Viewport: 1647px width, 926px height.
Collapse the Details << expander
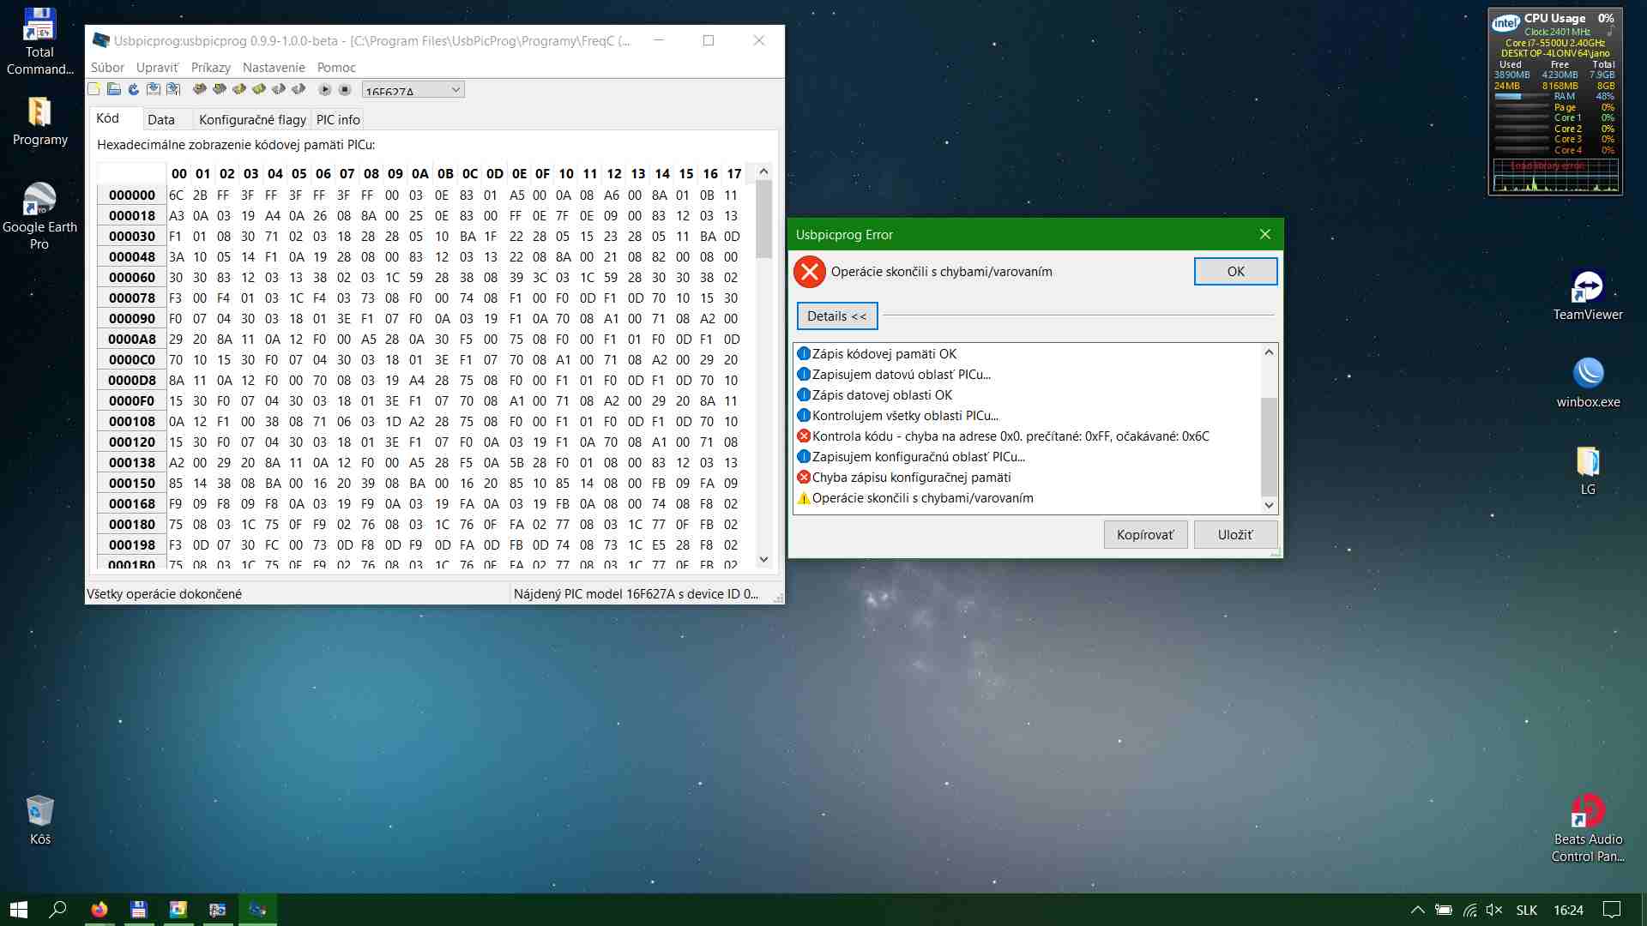(x=837, y=316)
